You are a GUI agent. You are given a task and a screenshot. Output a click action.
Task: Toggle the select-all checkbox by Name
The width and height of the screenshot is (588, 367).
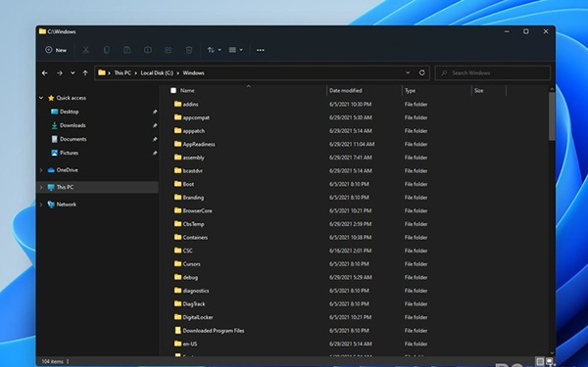pos(173,90)
